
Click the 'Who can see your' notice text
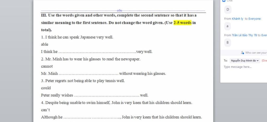tap(256, 53)
